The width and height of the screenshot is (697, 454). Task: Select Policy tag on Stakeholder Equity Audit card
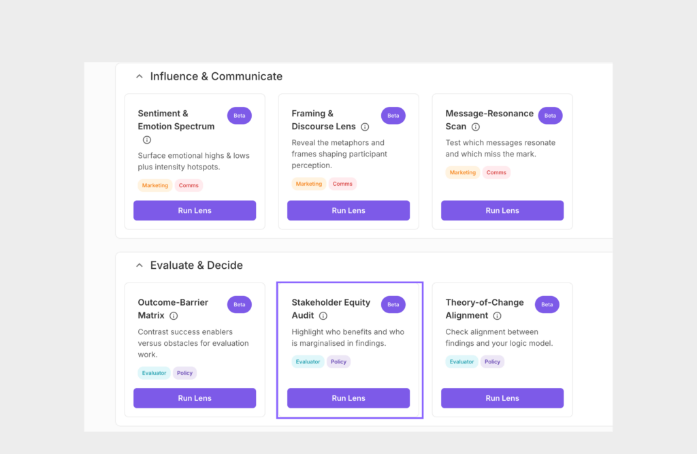[x=338, y=361]
